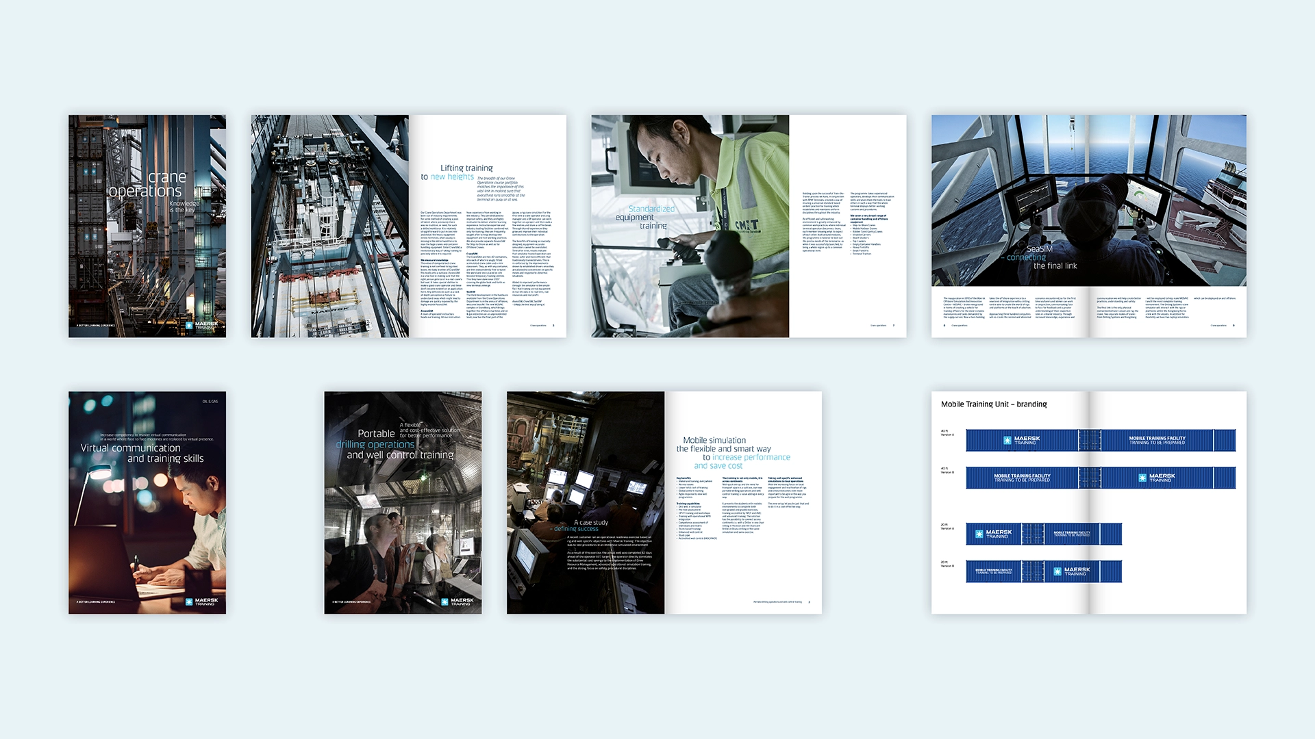Click the Lifting training to new heights headline
1315x739 pixels.
point(457,172)
